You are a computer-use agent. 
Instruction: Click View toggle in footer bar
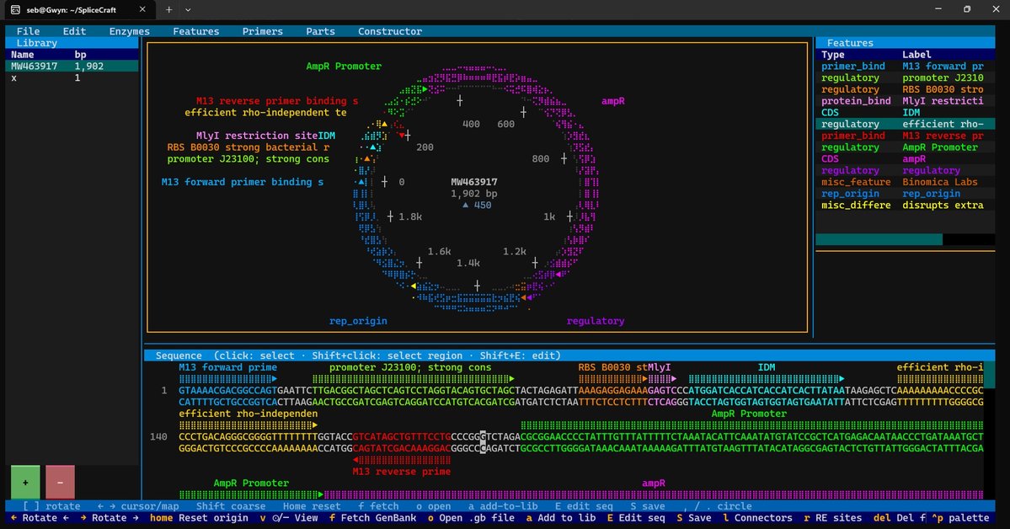pos(289,517)
